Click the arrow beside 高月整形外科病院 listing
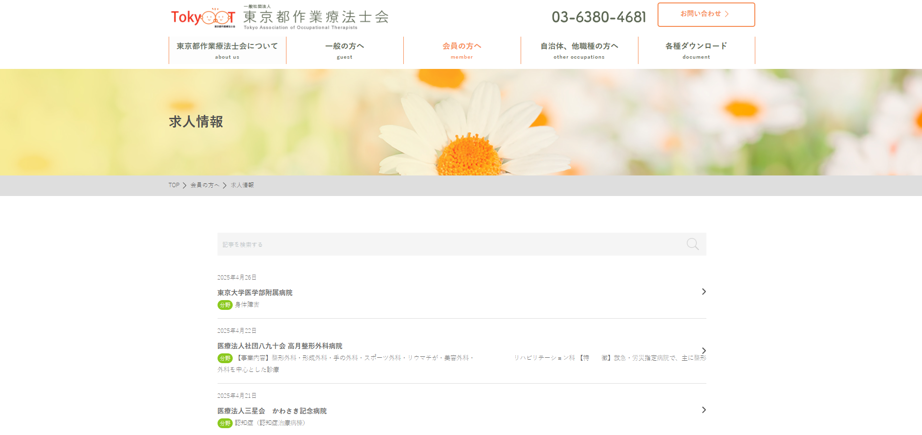Screen dimensions: 922x435 tap(703, 350)
